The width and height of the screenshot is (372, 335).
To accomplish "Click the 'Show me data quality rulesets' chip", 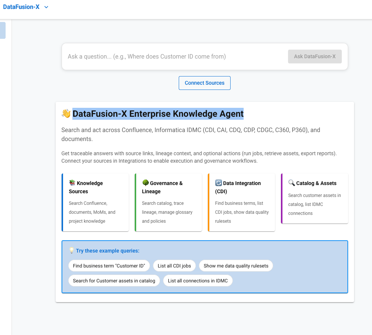I will click(236, 266).
